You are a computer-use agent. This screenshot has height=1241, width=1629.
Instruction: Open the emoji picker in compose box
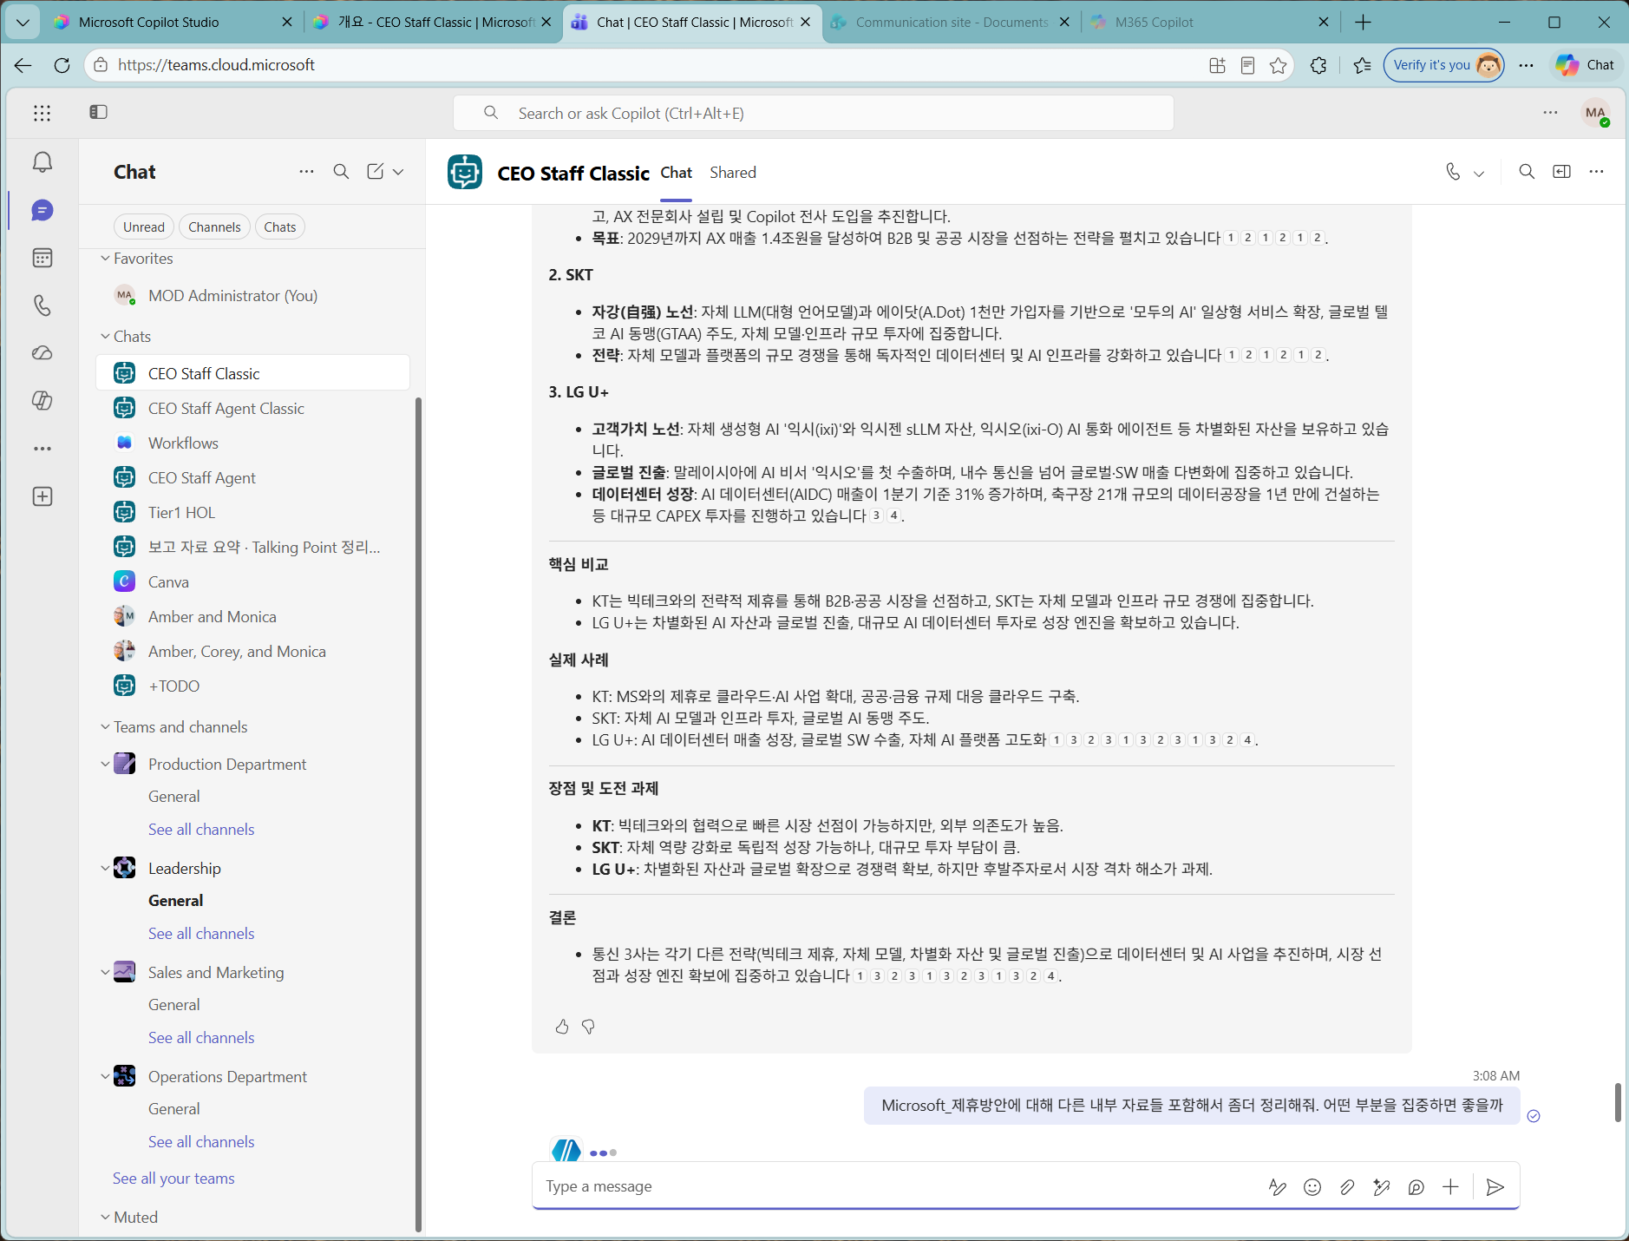pyautogui.click(x=1312, y=1187)
